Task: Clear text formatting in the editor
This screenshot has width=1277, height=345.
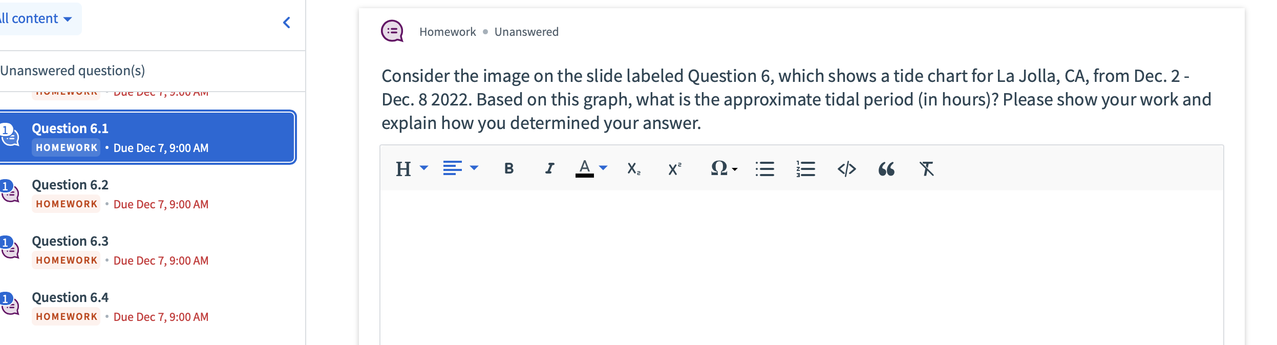Action: tap(927, 168)
